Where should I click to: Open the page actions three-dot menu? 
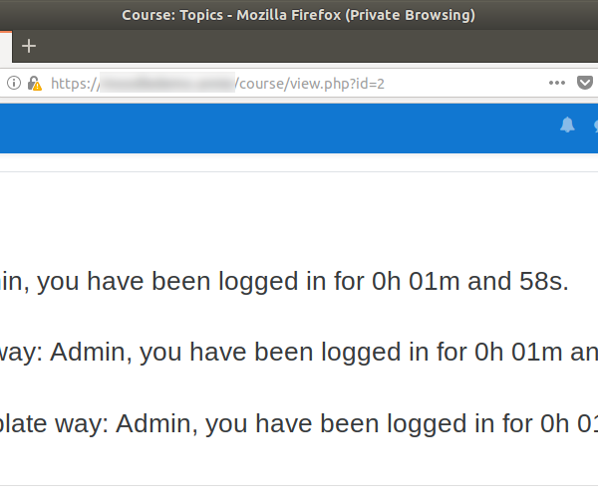point(557,83)
